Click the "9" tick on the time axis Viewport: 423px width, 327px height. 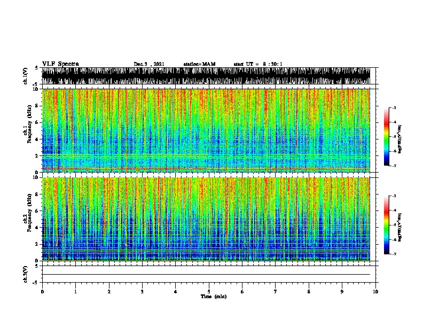pyautogui.click(x=342, y=292)
